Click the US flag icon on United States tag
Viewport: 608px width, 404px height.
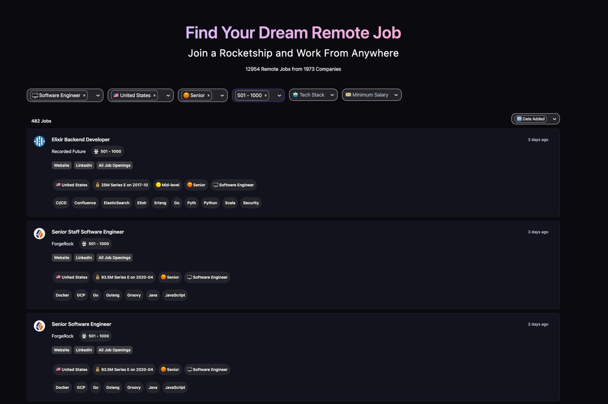(x=59, y=185)
